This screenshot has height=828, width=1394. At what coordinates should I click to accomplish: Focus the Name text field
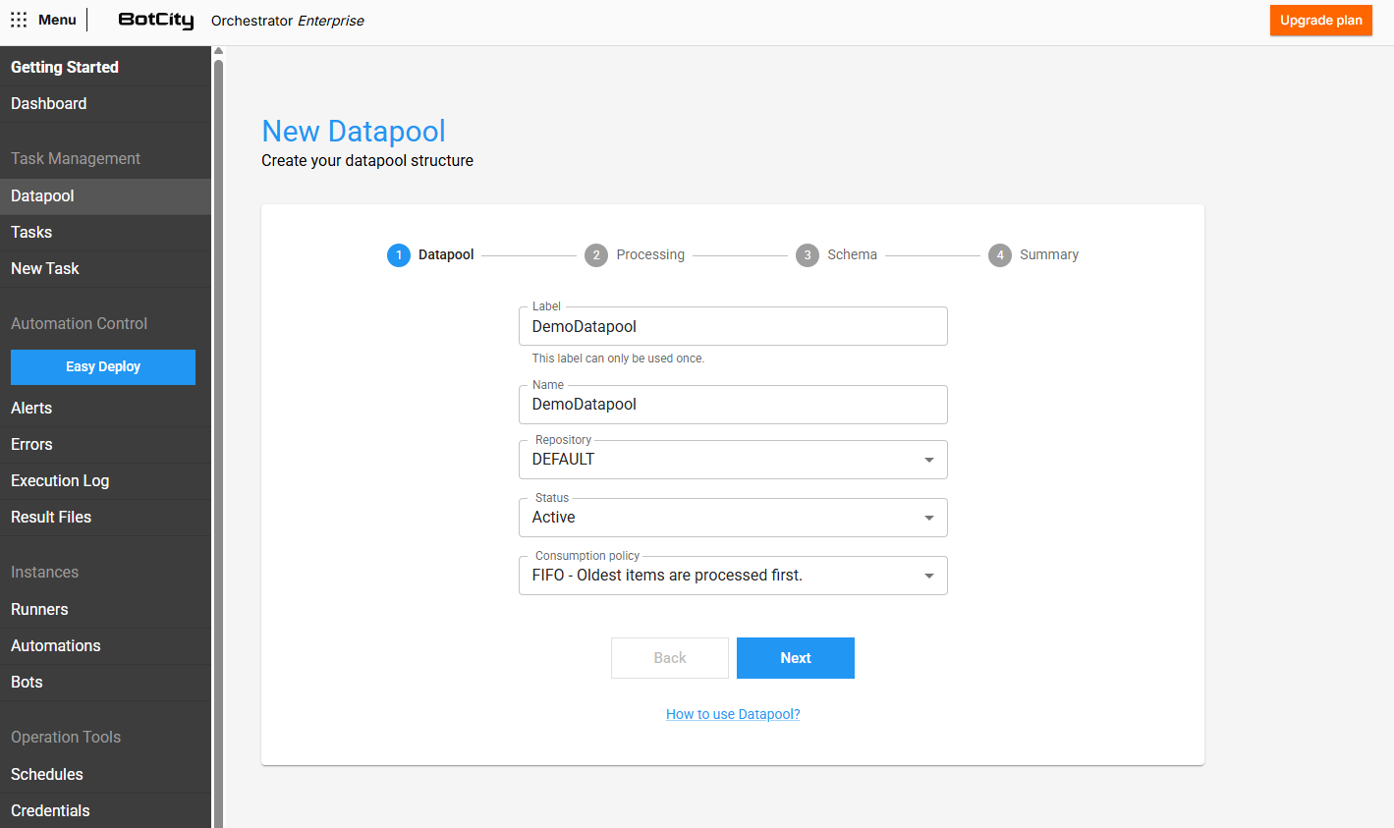point(732,405)
